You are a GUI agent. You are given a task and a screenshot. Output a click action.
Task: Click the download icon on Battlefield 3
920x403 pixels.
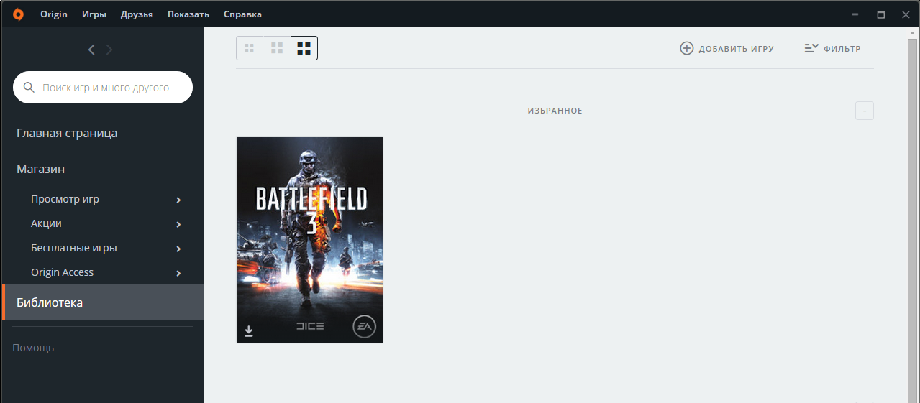(249, 331)
